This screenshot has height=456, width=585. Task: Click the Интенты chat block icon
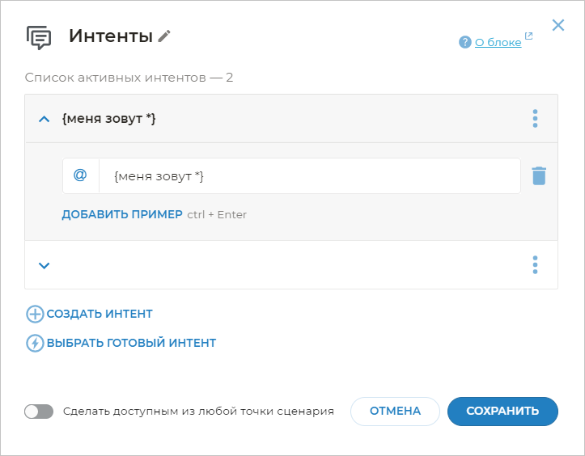(x=39, y=37)
